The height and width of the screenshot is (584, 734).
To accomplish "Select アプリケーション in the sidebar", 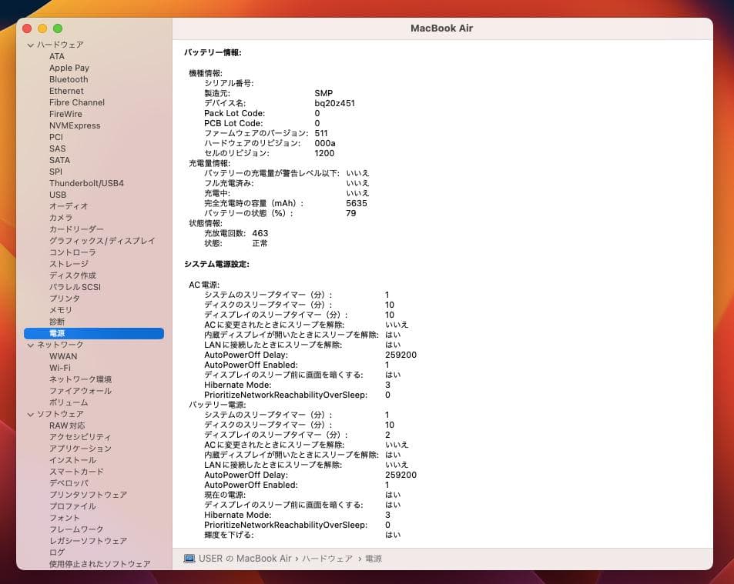I will pos(81,449).
